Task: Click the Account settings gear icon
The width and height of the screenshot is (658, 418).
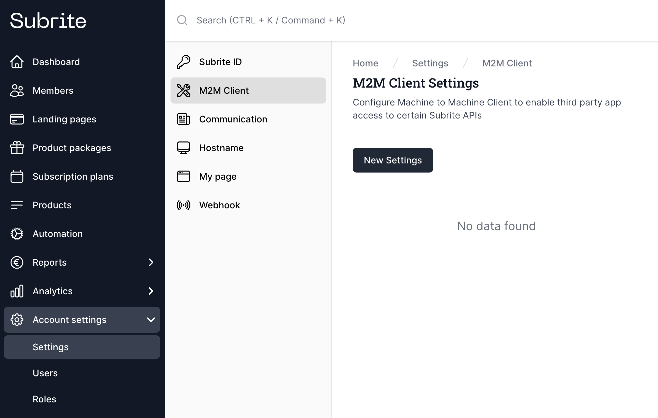Action: 17,320
